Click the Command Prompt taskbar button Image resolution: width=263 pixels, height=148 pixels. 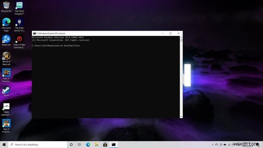(114, 144)
